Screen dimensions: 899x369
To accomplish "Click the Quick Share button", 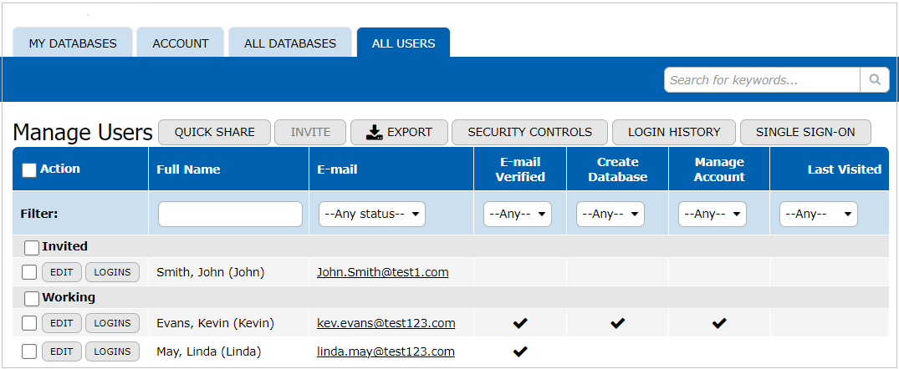I will coord(214,132).
